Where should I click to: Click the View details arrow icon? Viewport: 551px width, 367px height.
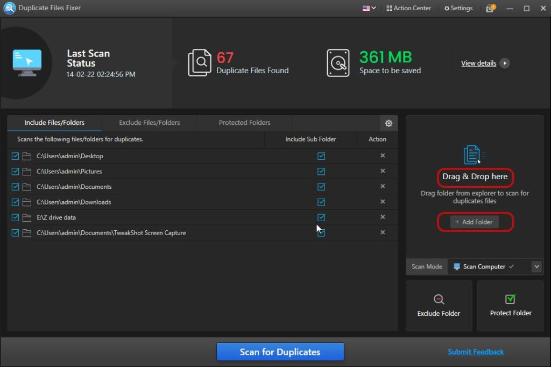click(505, 63)
